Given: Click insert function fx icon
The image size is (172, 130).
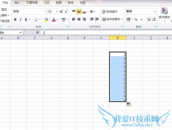Looking at the screenshot, I should pos(37,33).
